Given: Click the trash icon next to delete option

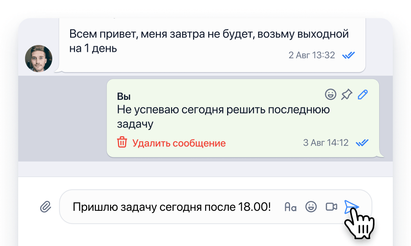Looking at the screenshot, I should 122,143.
